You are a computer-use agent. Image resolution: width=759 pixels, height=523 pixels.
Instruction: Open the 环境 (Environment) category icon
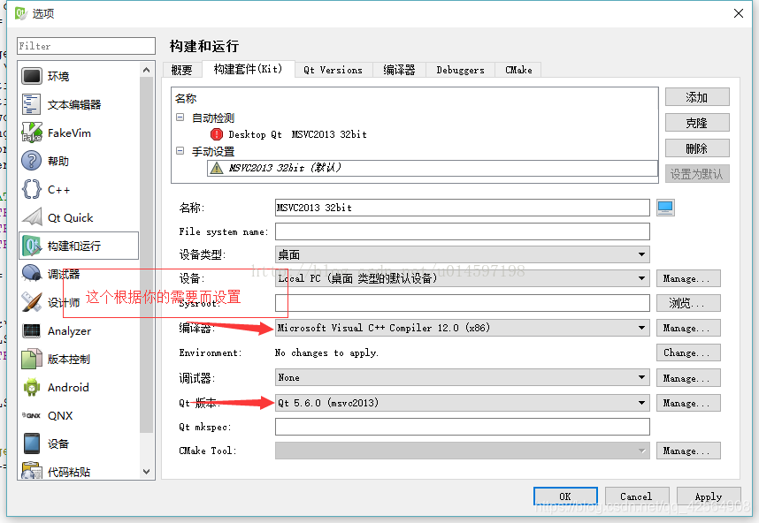32,76
